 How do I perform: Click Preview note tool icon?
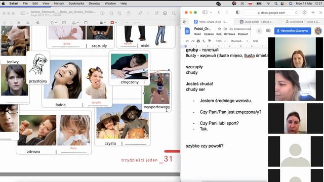point(86,23)
